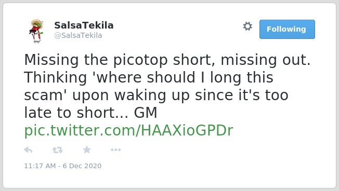Retweet this tweet using the retweet icon
Image resolution: width=339 pixels, height=191 pixels.
[58, 150]
